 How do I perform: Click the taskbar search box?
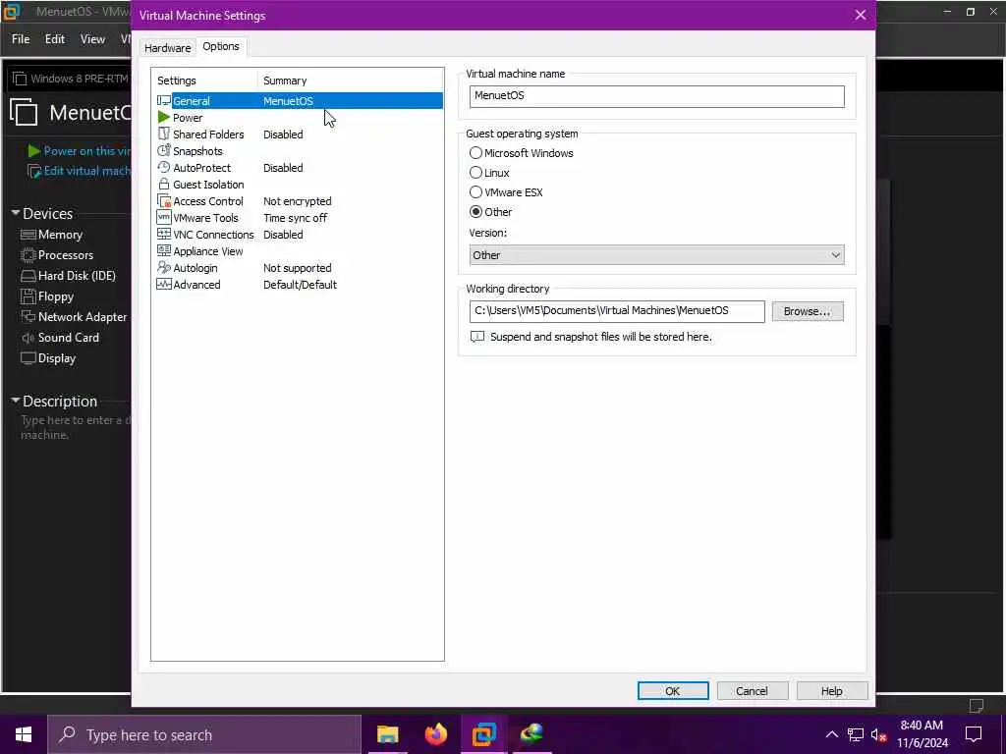click(x=204, y=734)
